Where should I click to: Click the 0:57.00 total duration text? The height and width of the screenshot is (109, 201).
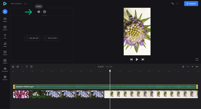[x=109, y=67]
